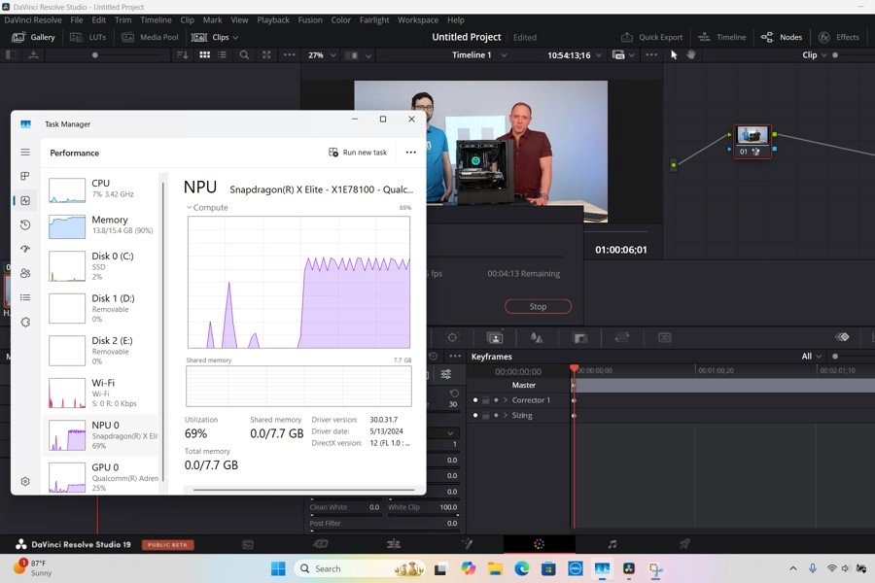Viewport: 875px width, 583px height.
Task: Open the Key palette icon
Action: (x=579, y=337)
